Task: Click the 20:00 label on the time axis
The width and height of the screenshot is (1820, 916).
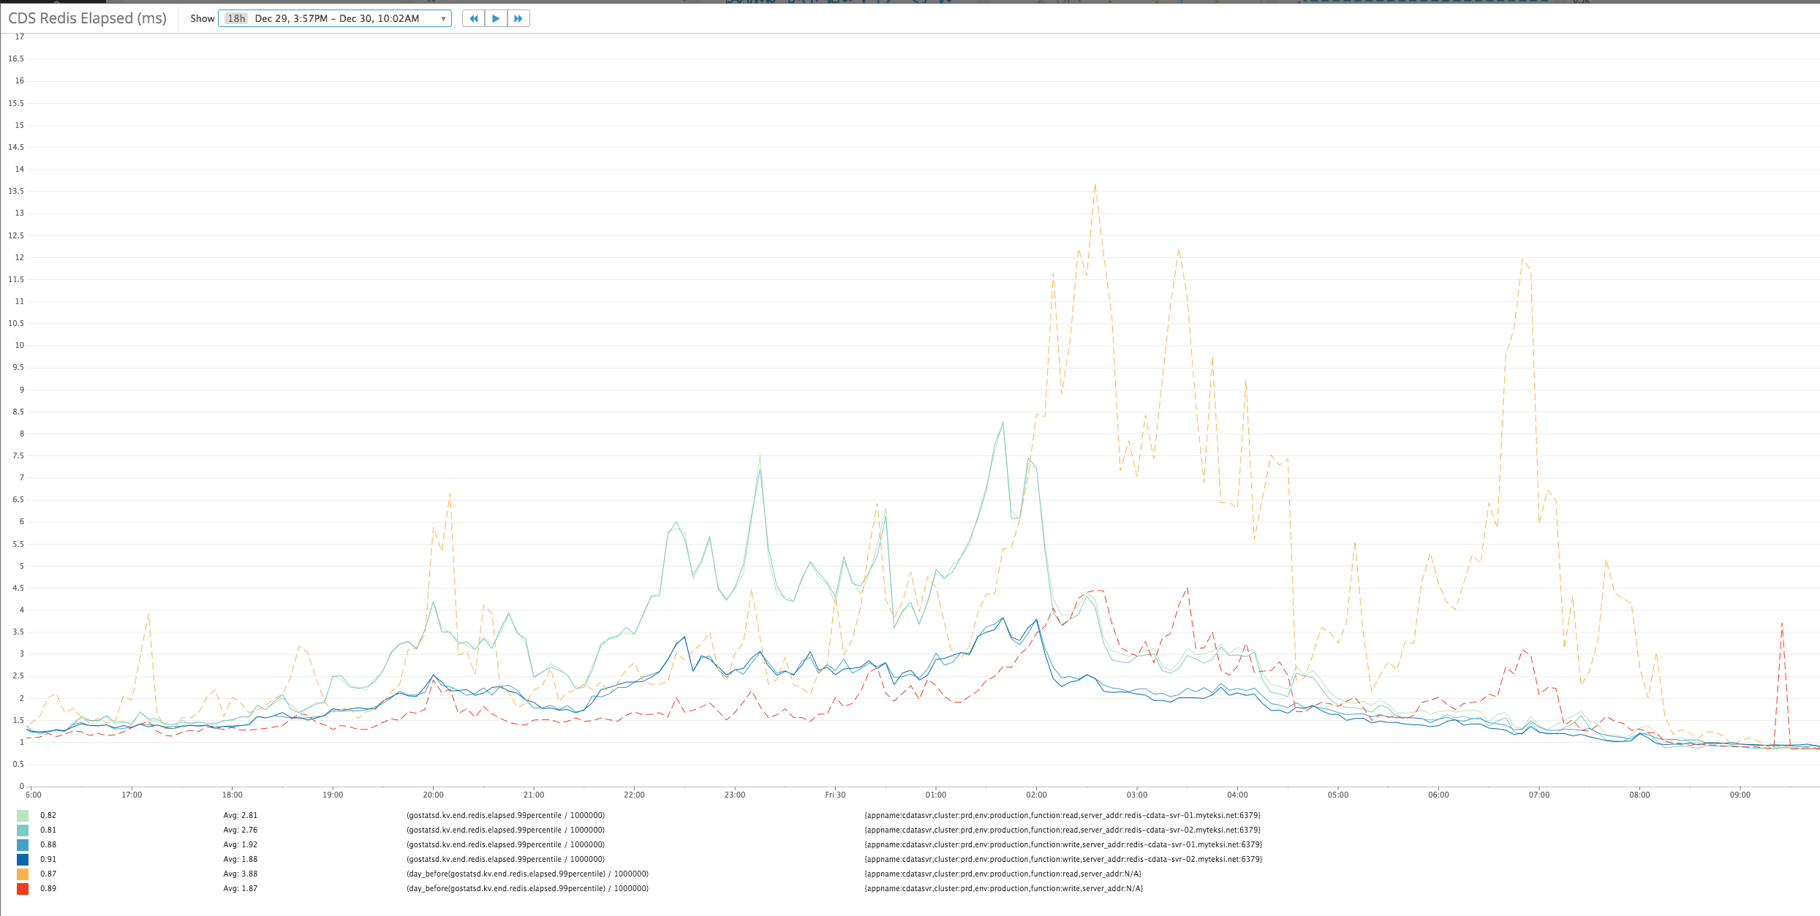Action: click(433, 795)
